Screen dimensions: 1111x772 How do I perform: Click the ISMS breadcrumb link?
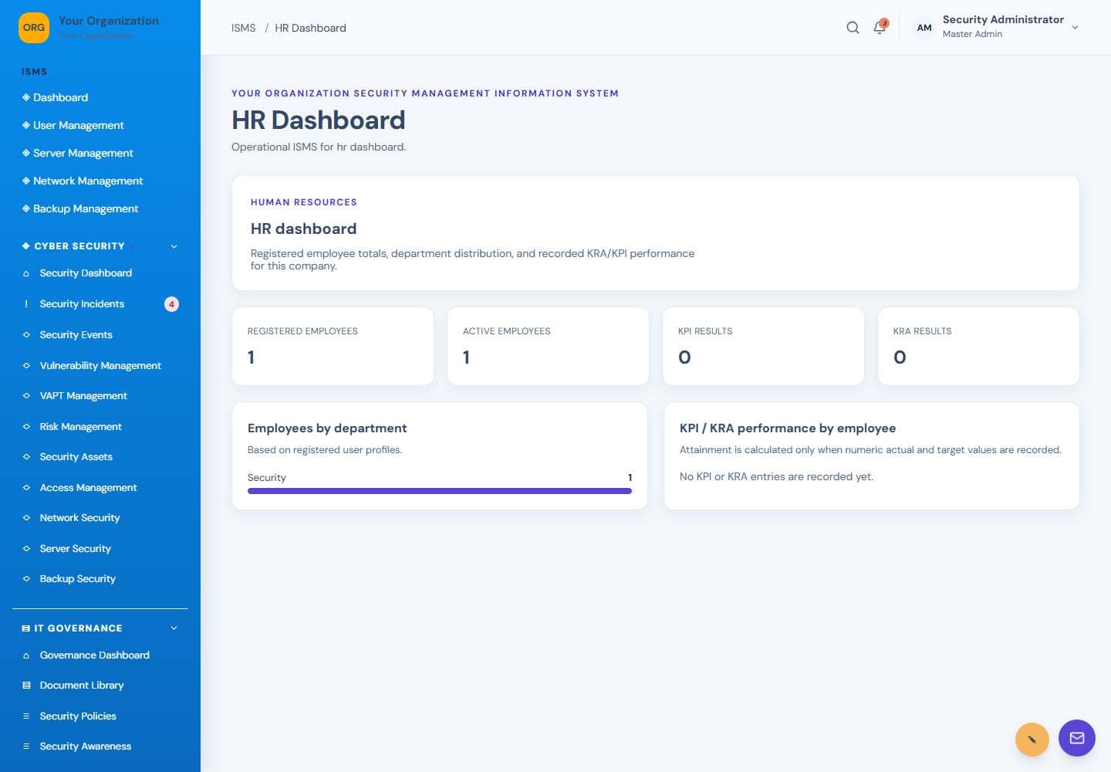tap(243, 28)
